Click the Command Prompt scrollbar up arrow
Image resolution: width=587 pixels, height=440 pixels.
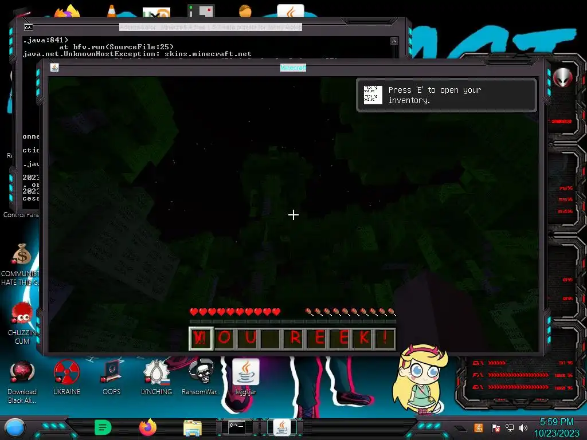tap(394, 41)
